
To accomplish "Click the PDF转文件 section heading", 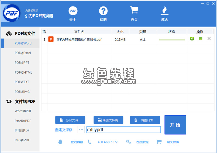I will tap(25, 34).
